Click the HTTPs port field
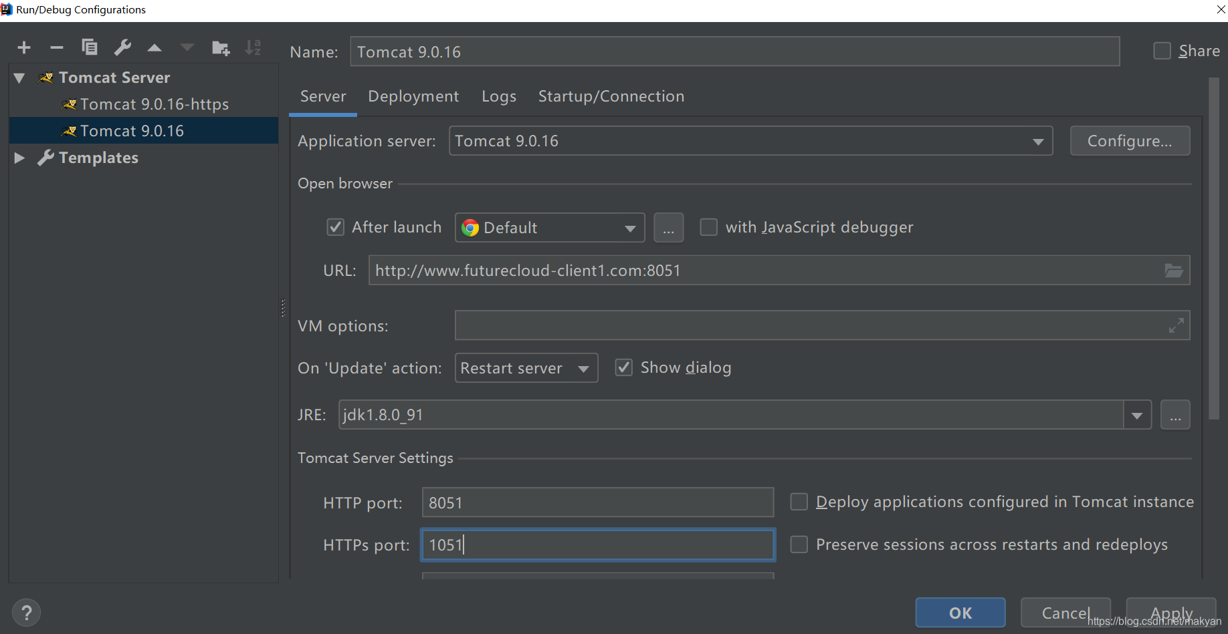The width and height of the screenshot is (1228, 634). click(x=598, y=545)
